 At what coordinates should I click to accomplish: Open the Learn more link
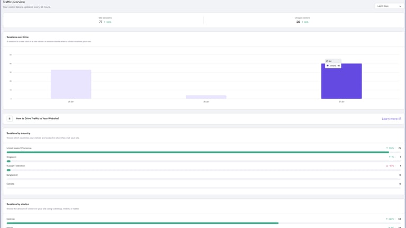391,118
